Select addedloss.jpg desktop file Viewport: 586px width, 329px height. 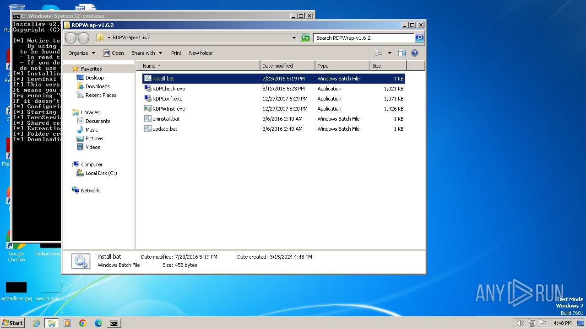(x=16, y=291)
